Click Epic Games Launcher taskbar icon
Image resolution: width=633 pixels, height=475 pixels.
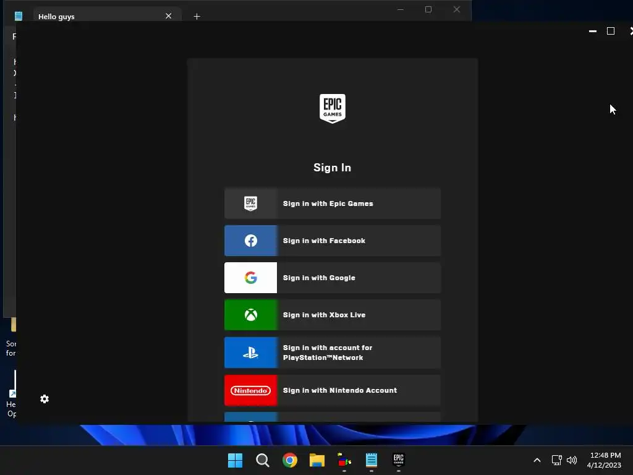399,460
